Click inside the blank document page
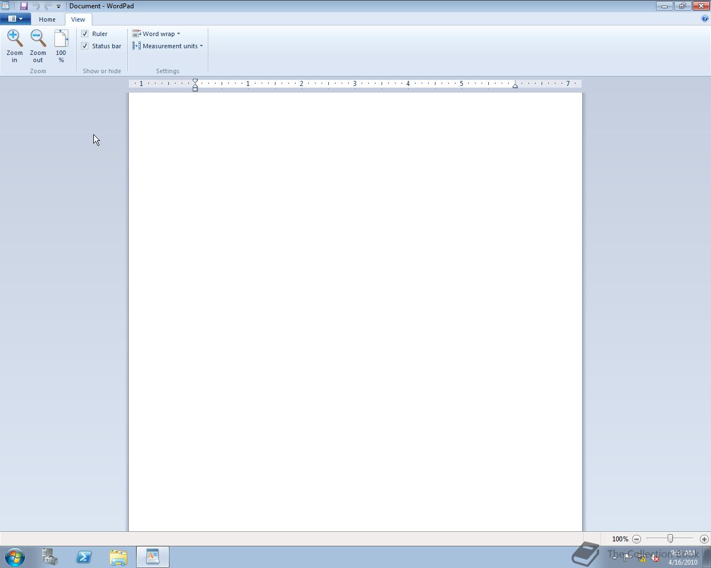Screen dimensions: 711x568 click(x=355, y=312)
